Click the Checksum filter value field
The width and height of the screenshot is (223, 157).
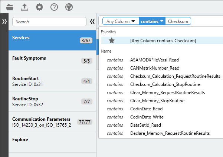(x=178, y=21)
